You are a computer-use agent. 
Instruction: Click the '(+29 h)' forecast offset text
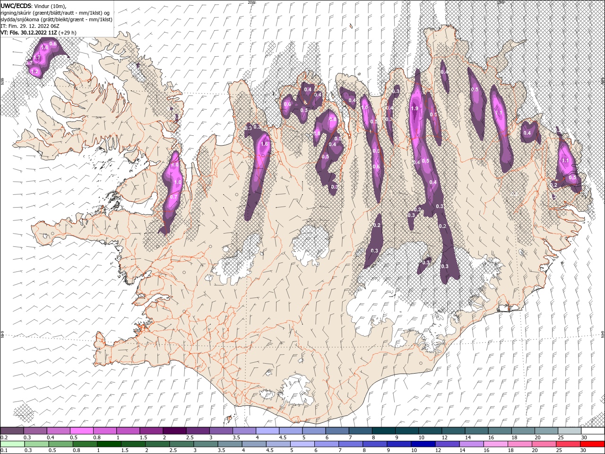(x=68, y=33)
